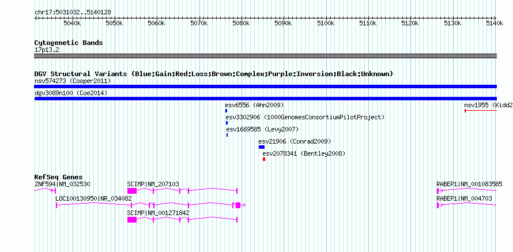513x252 pixels.
Task: Select the red nsv1955 loss line
Action: tap(481, 111)
